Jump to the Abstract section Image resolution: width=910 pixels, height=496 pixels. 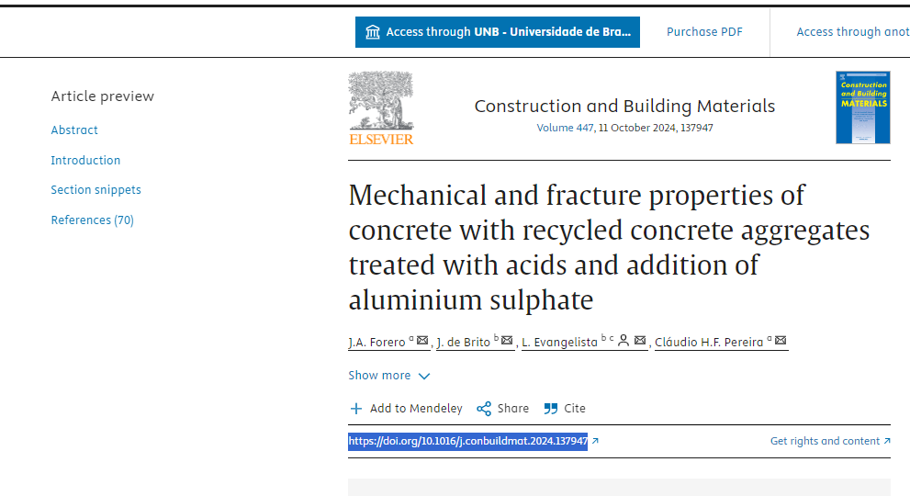pos(74,130)
